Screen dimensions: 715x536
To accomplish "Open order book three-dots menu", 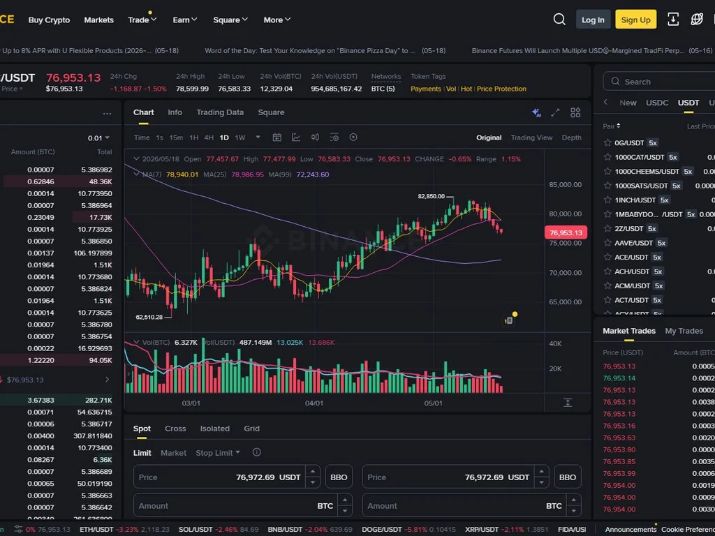I will coord(107,114).
